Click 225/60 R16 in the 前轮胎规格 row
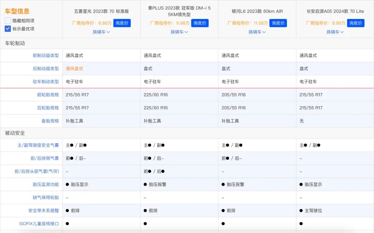The height and width of the screenshot is (233, 374). pos(156,95)
